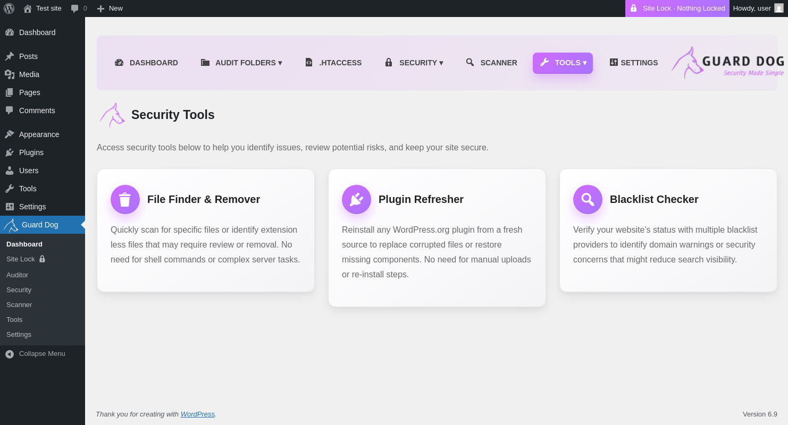This screenshot has height=425, width=788.
Task: Open Appearance in the admin sidebar
Action: (x=43, y=134)
